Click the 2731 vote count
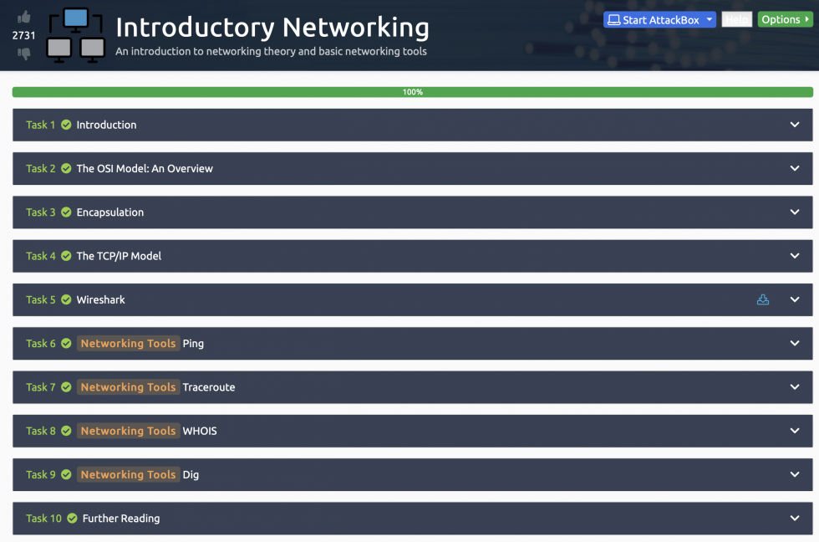Image resolution: width=819 pixels, height=542 pixels. [23, 35]
